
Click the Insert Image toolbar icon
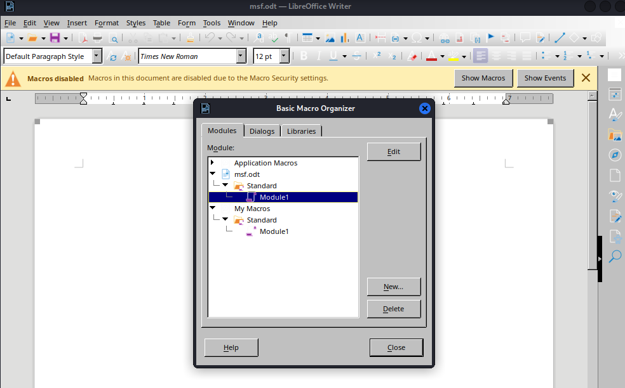pos(328,38)
